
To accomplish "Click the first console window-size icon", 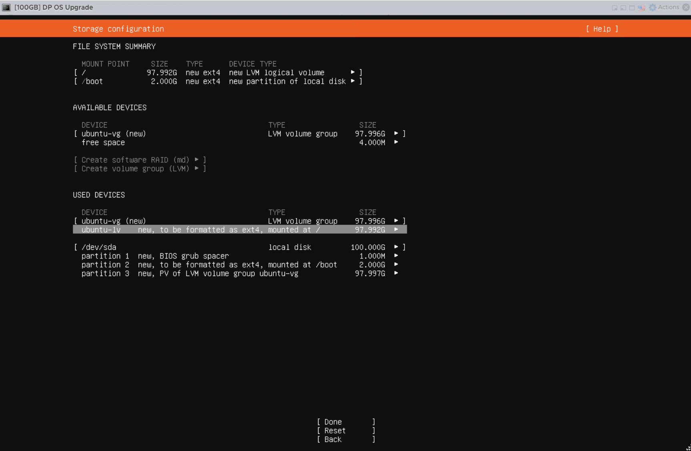I will pyautogui.click(x=615, y=8).
